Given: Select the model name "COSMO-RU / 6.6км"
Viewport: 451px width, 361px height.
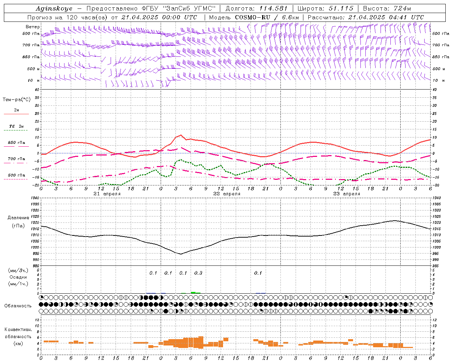Looking at the screenshot, I should 267,17.
